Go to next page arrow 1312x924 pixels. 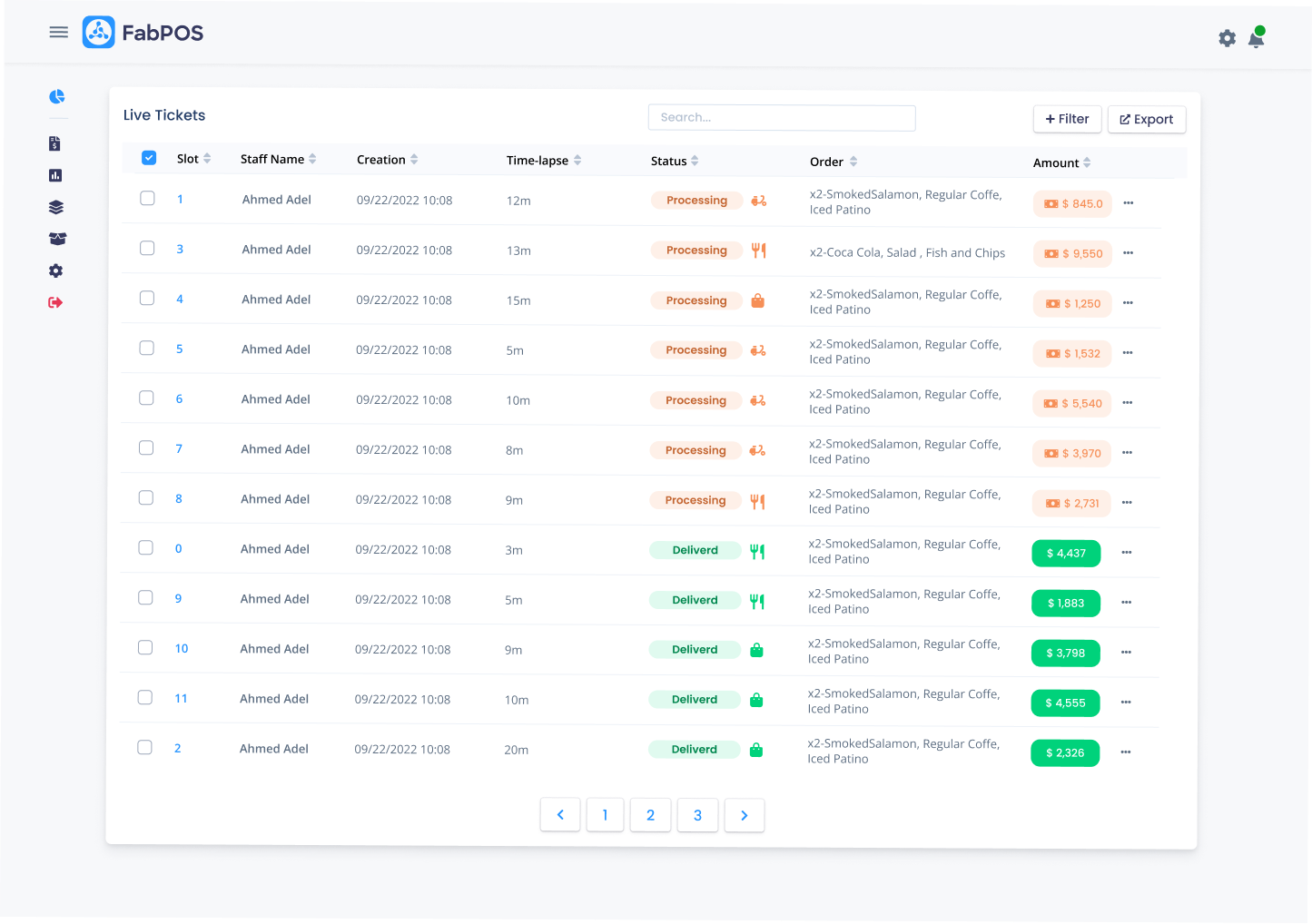click(x=745, y=815)
